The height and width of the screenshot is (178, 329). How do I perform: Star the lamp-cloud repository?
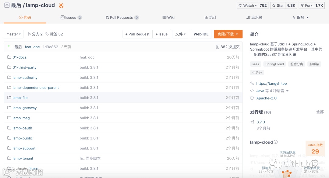278,5
